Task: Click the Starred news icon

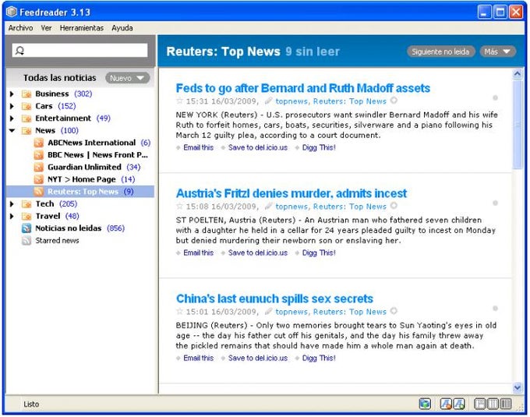Action: pyautogui.click(x=26, y=240)
